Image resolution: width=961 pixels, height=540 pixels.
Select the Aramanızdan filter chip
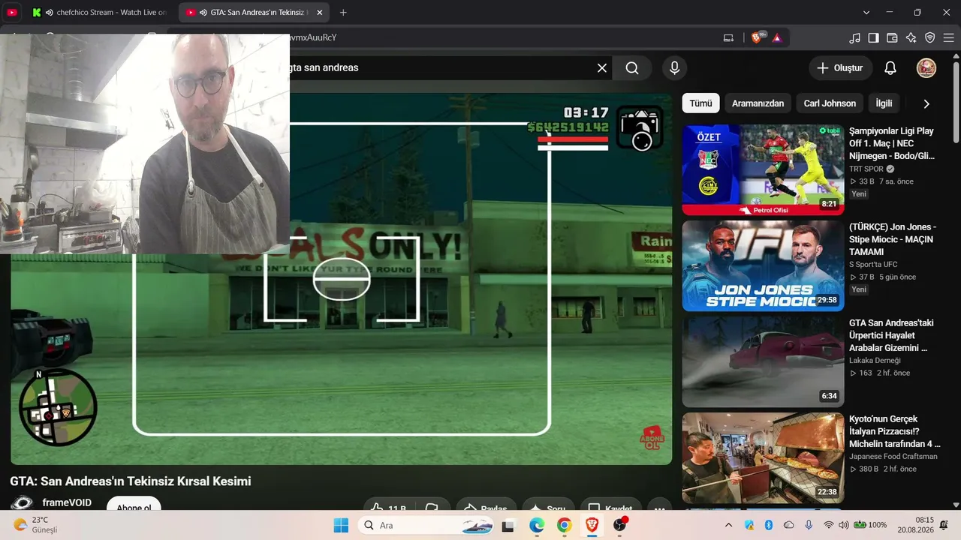tap(758, 103)
